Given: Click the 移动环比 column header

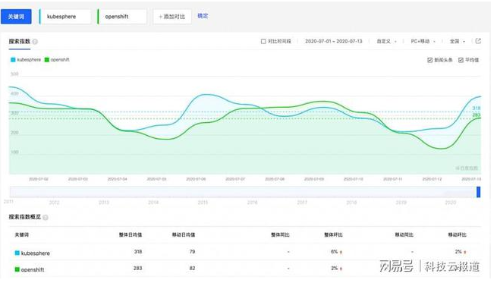Looking at the screenshot, I should [457, 235].
